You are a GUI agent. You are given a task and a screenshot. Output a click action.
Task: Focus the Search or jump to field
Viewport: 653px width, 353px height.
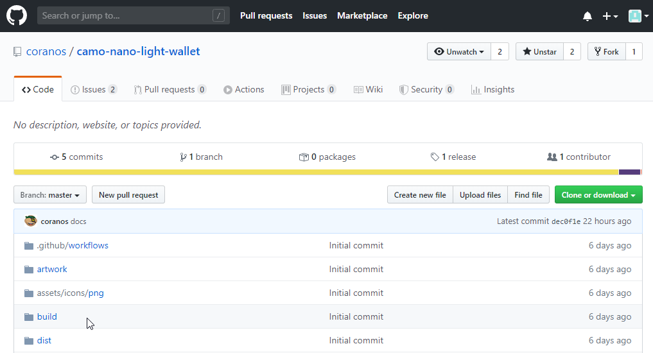click(x=134, y=15)
